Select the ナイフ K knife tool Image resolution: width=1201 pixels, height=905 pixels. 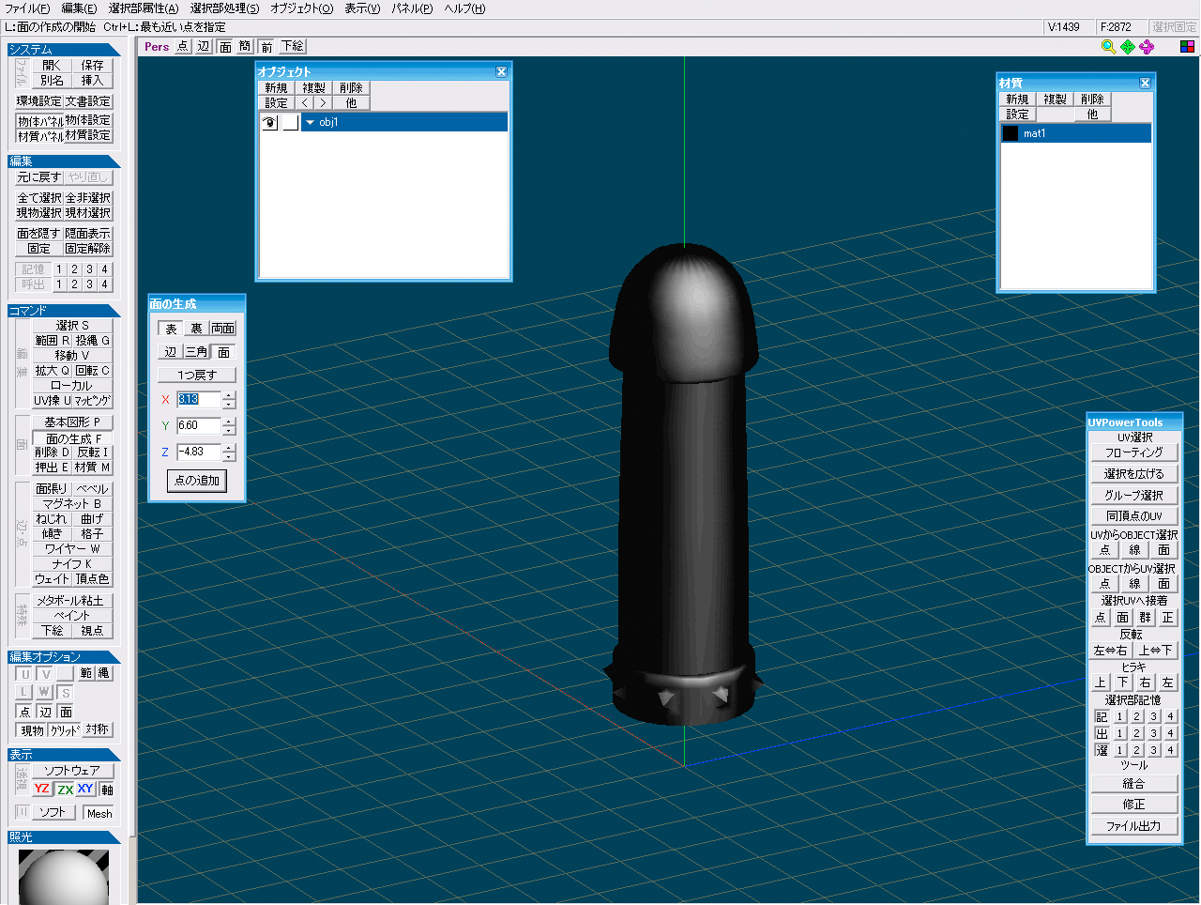coord(72,563)
